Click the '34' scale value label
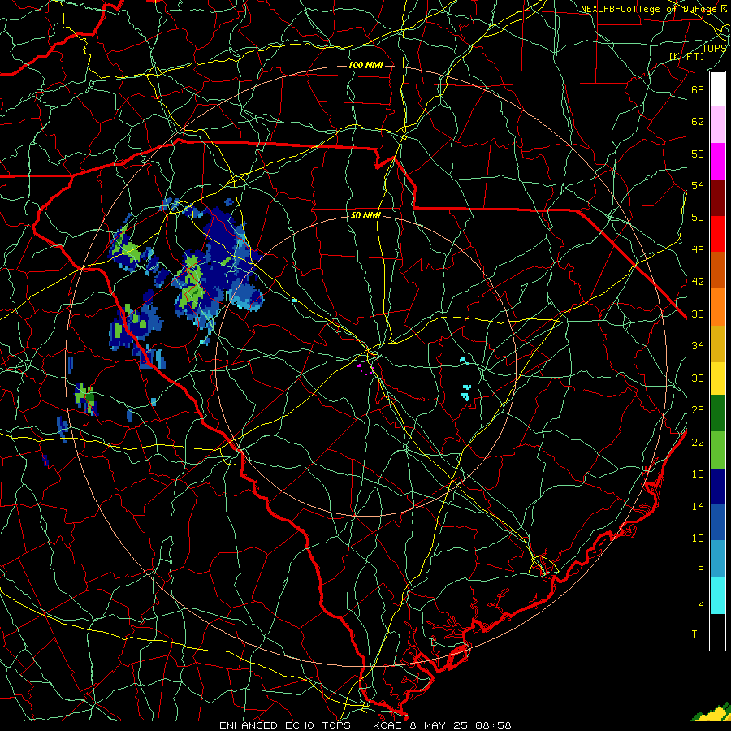 pos(698,346)
